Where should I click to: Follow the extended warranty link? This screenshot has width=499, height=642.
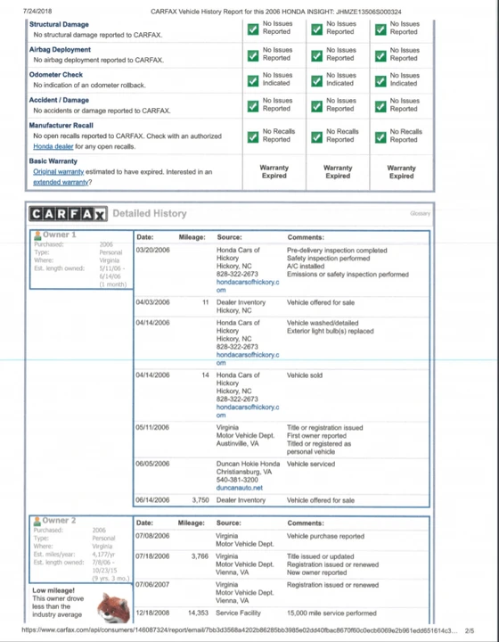61,182
